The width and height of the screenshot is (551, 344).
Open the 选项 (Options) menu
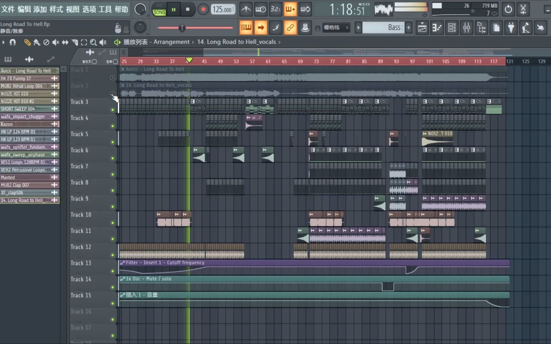(x=89, y=9)
